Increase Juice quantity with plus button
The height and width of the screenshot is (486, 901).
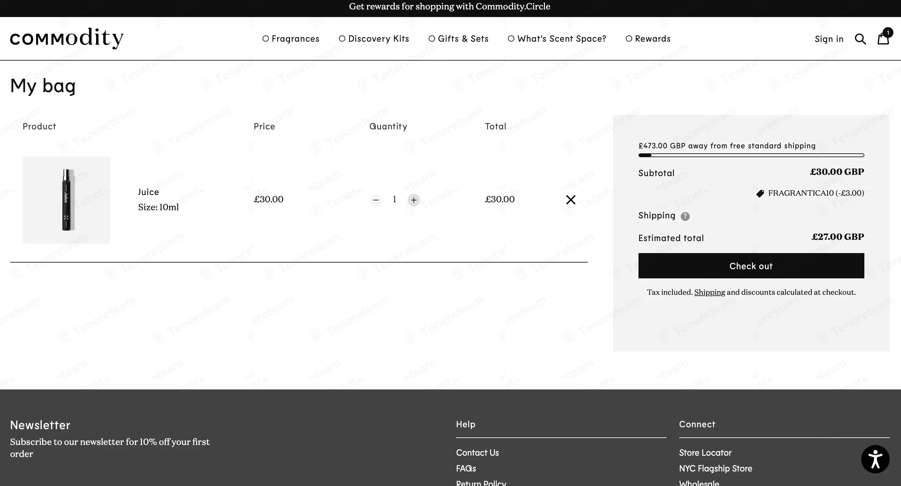[x=414, y=200]
